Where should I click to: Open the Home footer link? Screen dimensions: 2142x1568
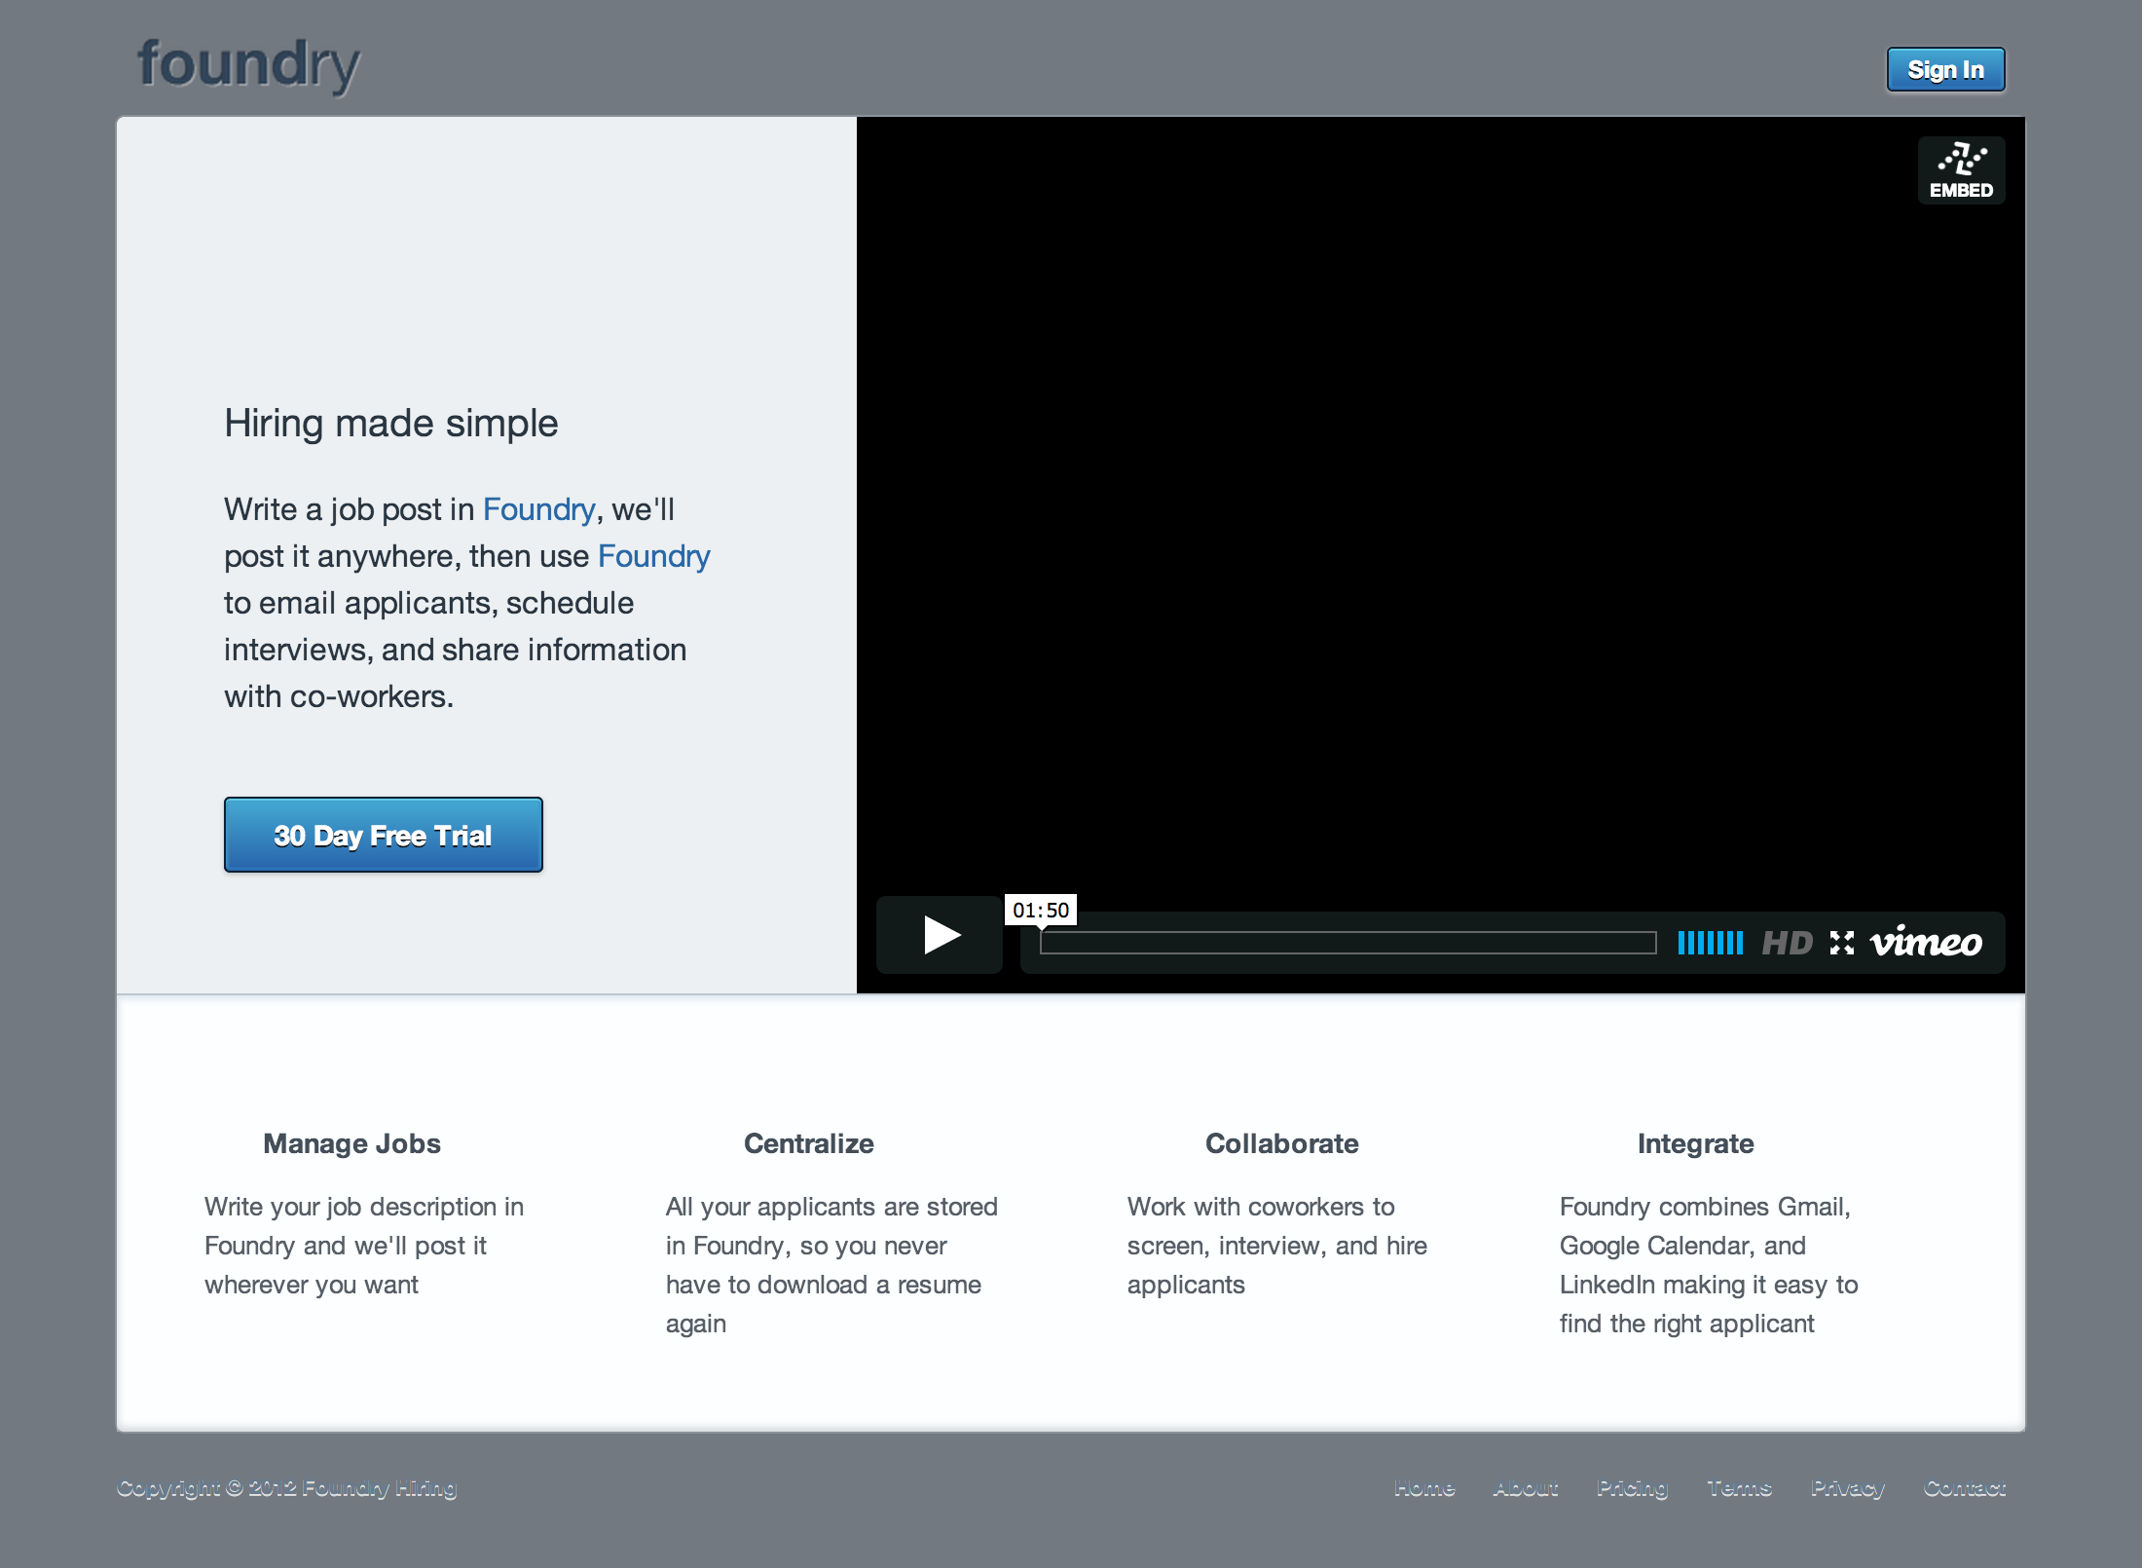[x=1424, y=1488]
